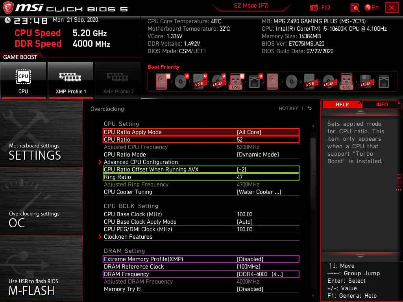
Task: Open Overclocking settings OC menu
Action: (41, 201)
